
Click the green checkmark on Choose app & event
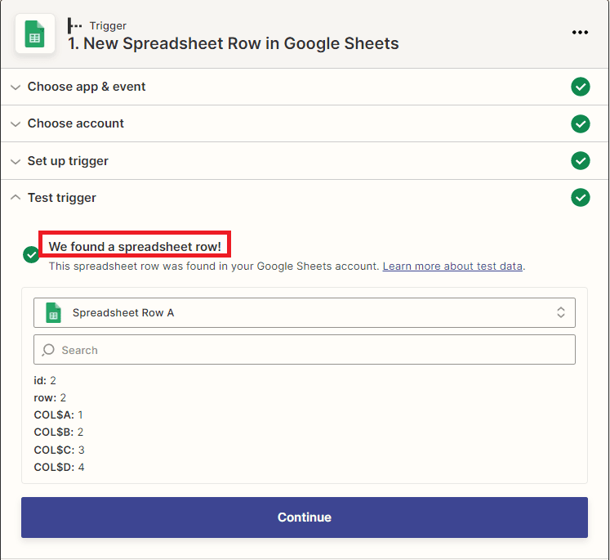580,87
